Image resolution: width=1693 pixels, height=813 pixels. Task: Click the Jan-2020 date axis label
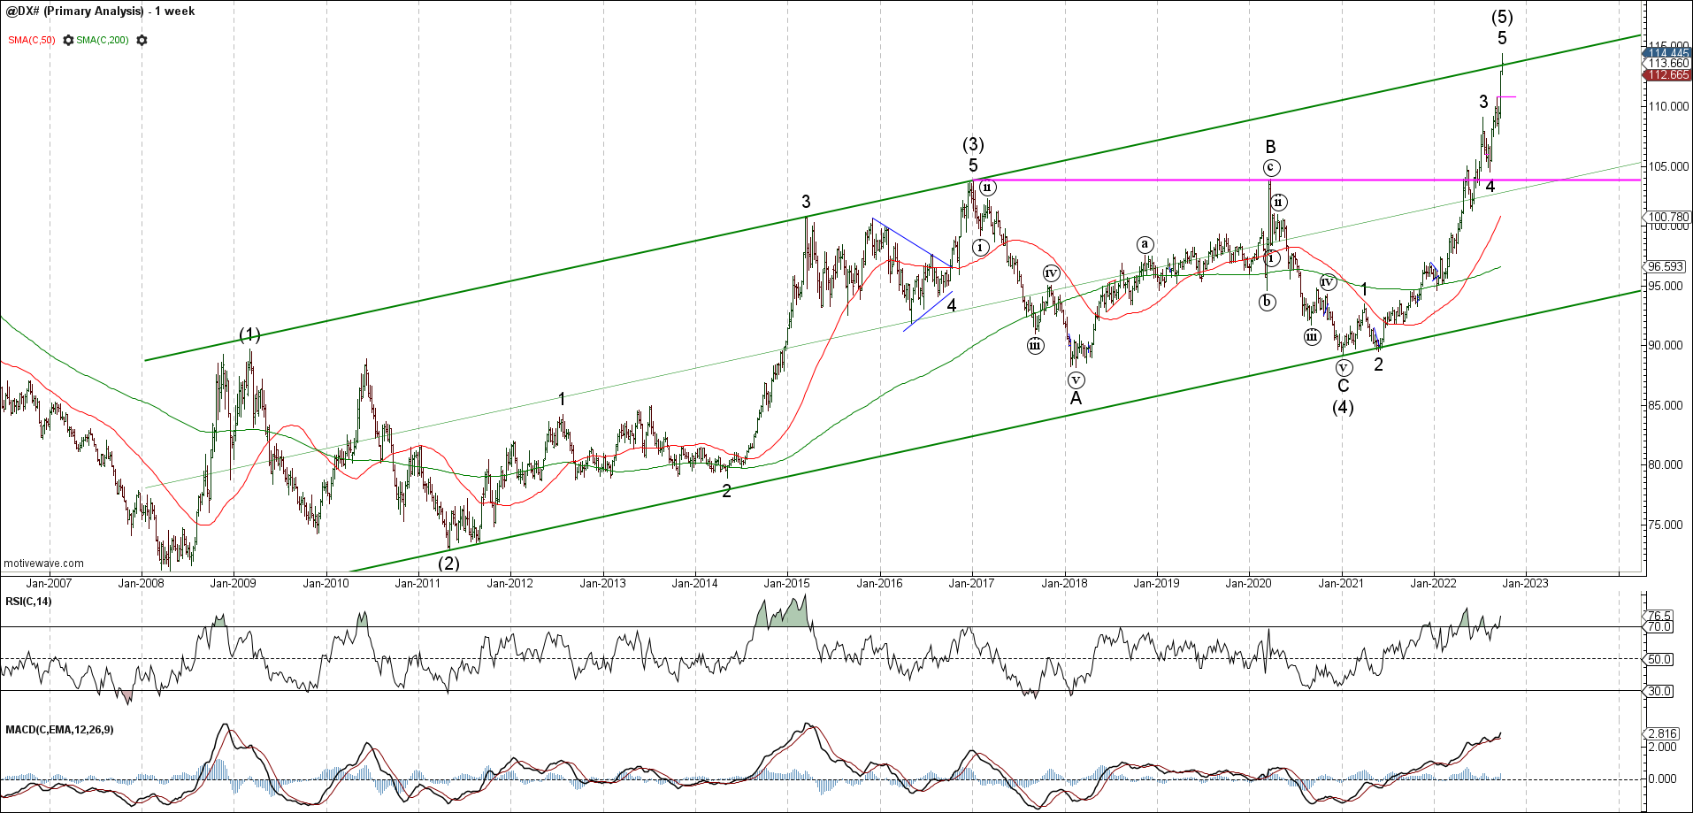click(x=1249, y=583)
